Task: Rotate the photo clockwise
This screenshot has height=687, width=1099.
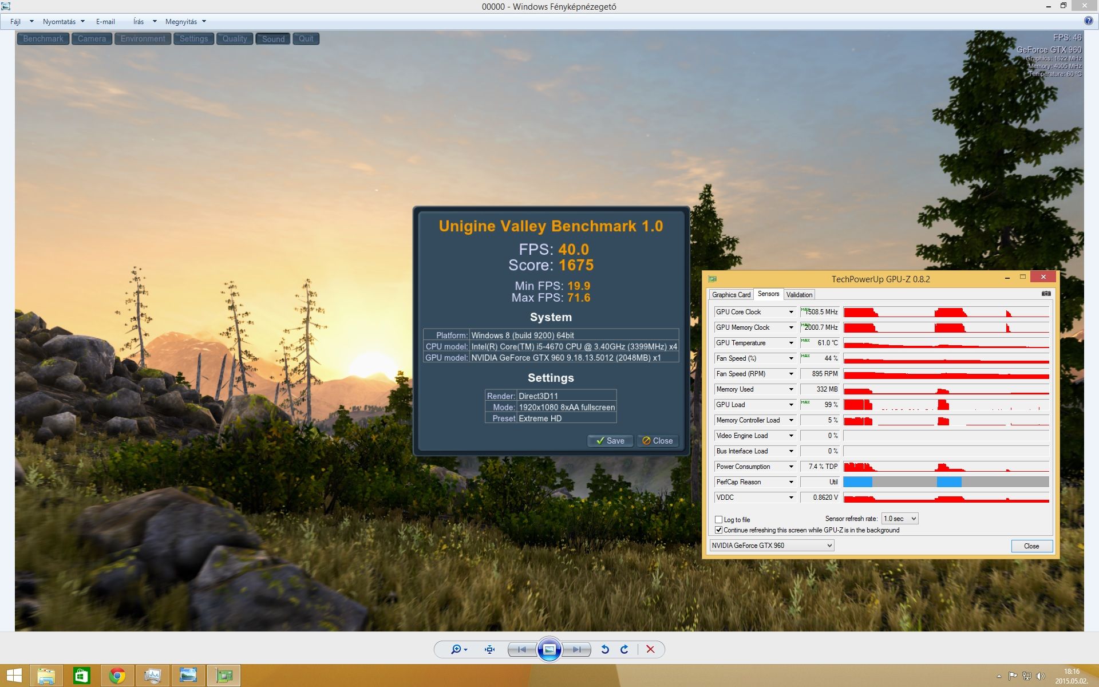Action: (624, 649)
